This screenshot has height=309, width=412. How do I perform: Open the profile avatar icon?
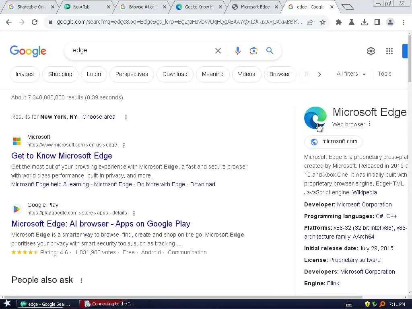(x=390, y=23)
